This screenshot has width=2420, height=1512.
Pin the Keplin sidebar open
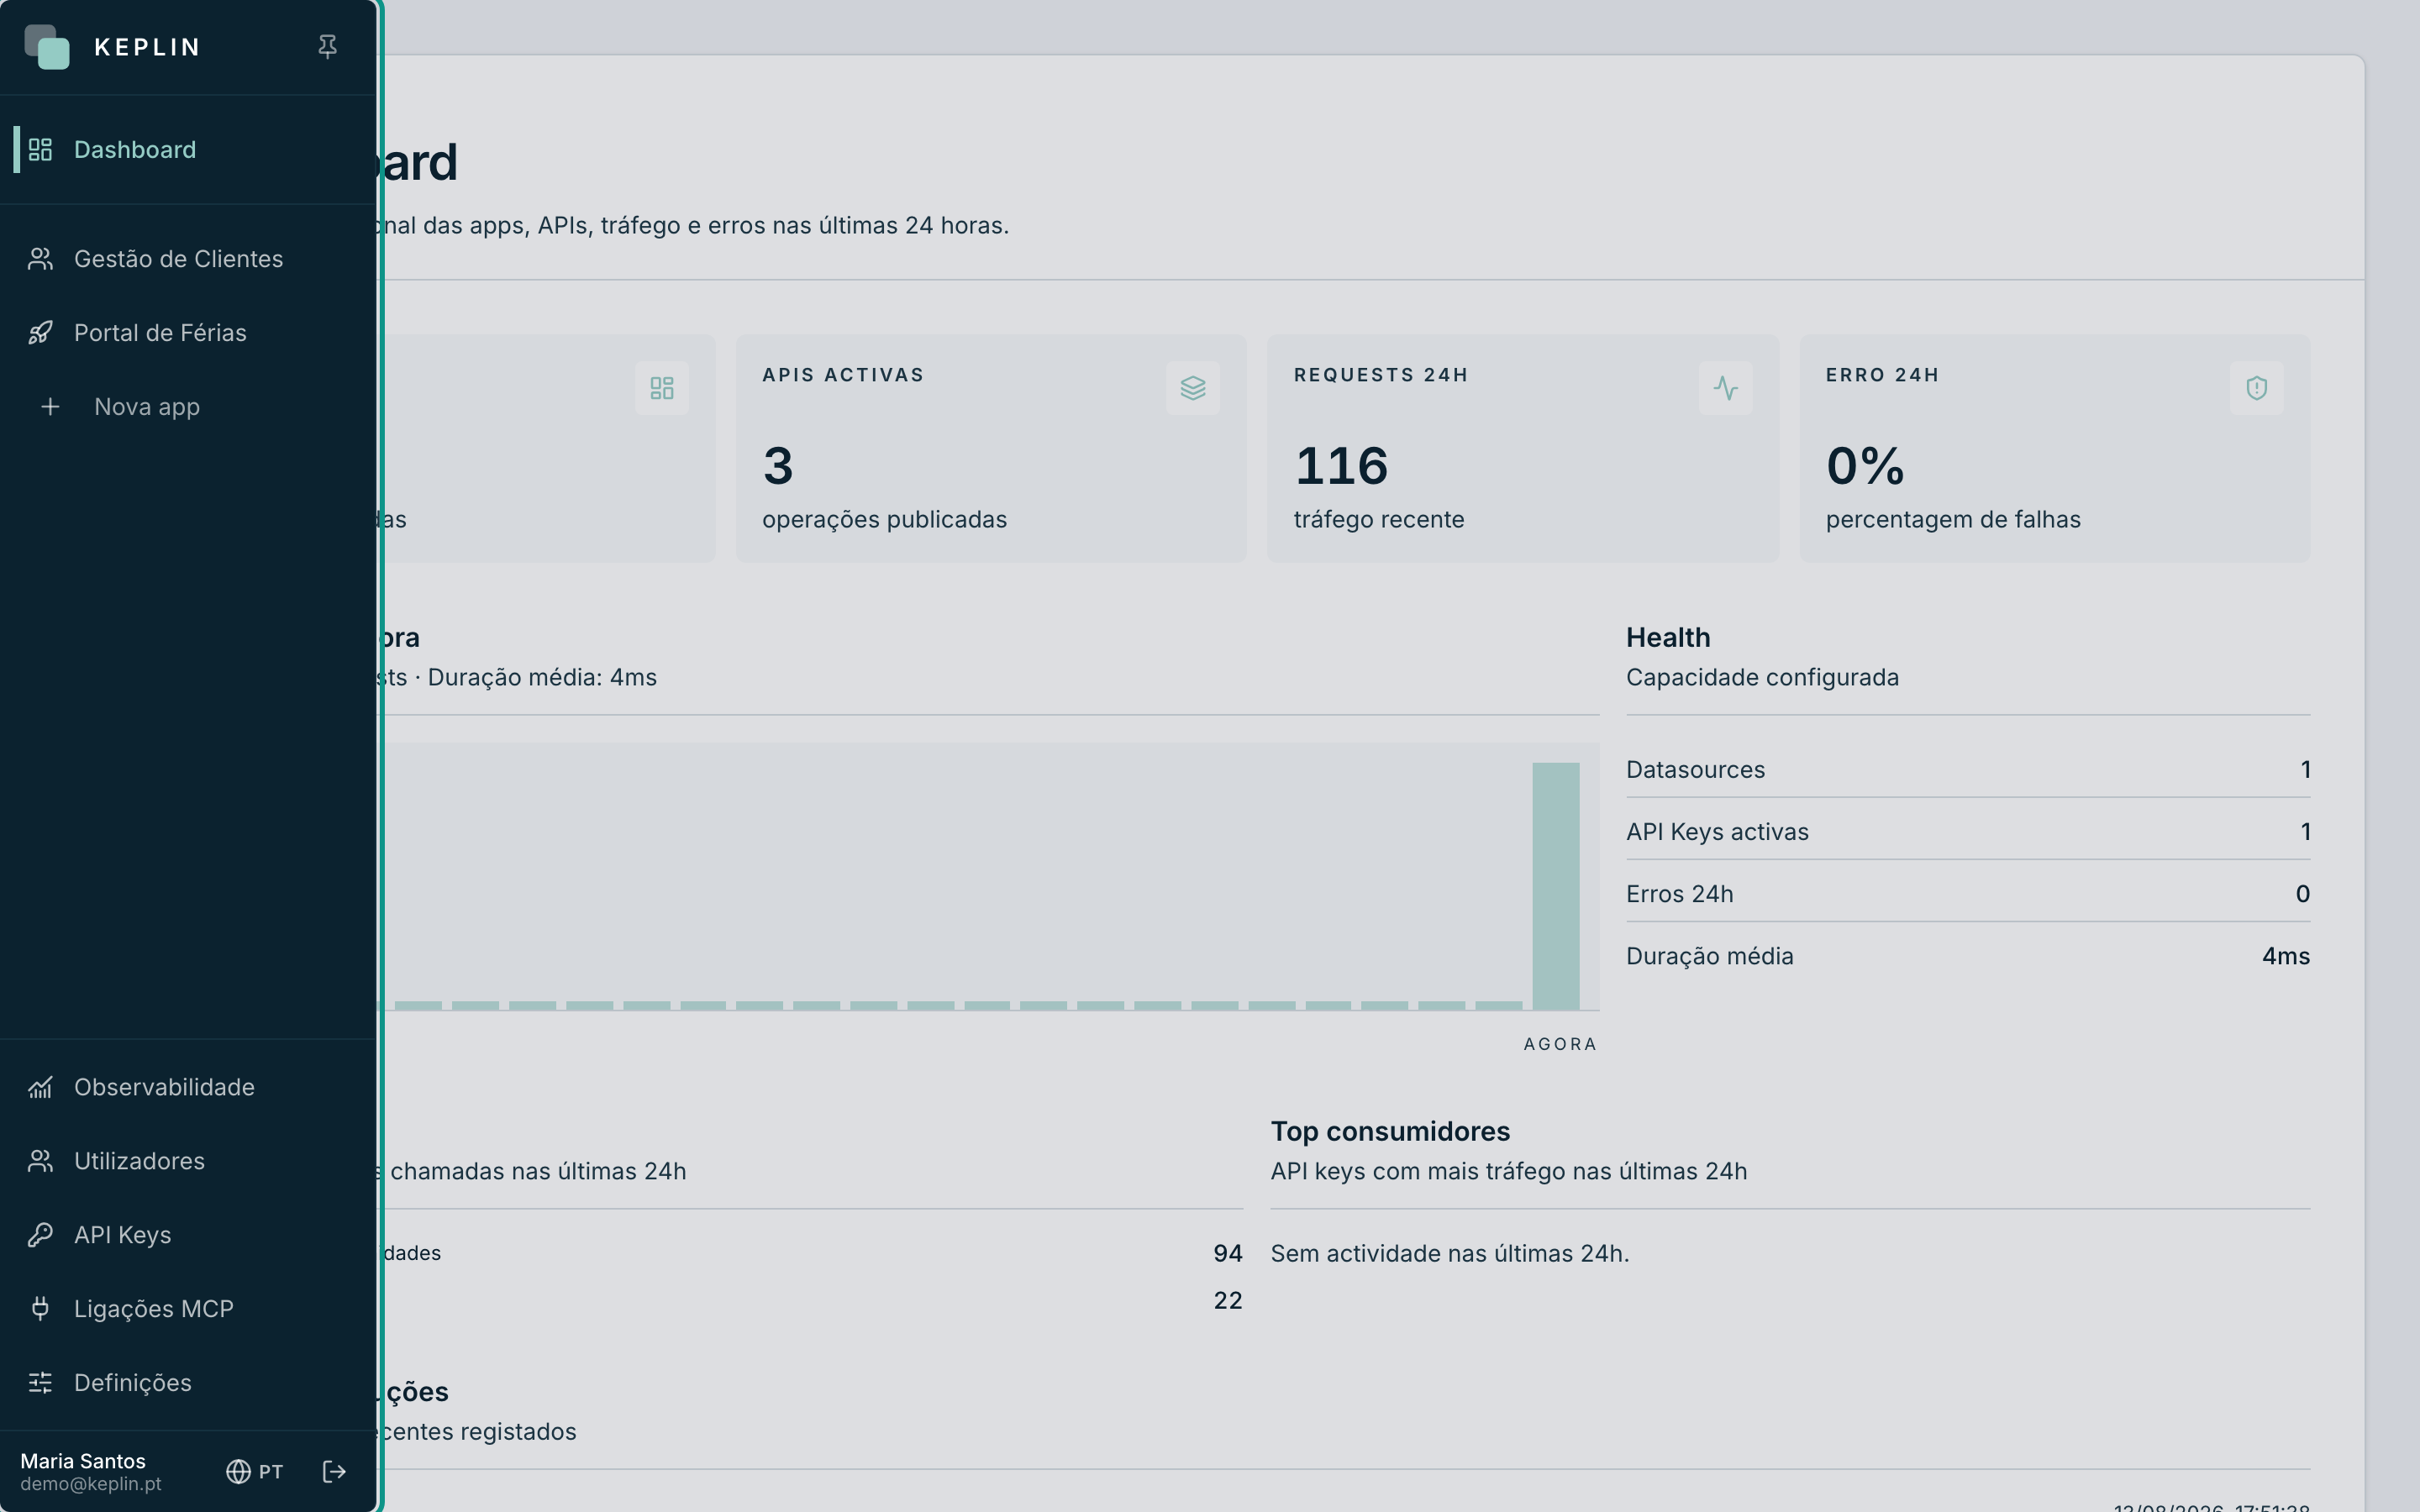(327, 47)
